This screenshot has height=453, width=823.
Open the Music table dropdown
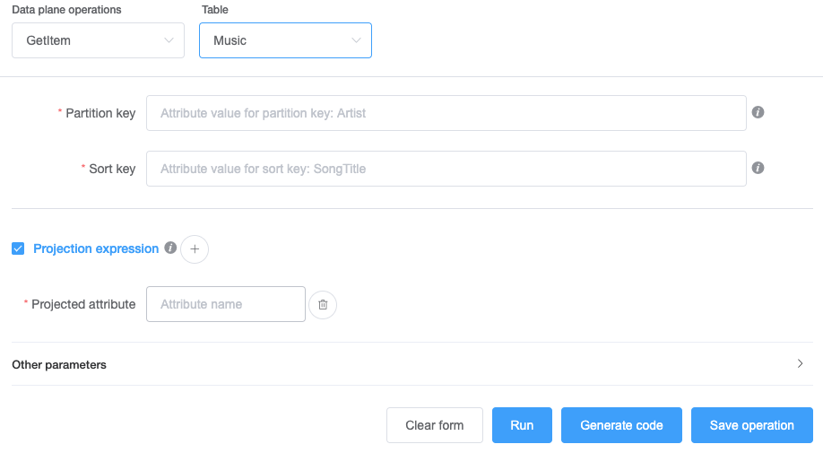(285, 40)
